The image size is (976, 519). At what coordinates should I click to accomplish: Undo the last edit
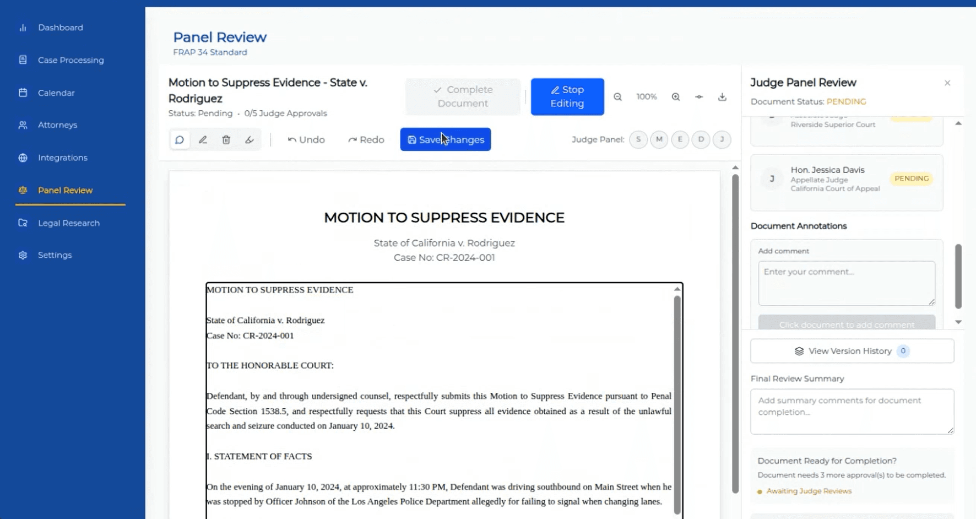[x=306, y=140]
